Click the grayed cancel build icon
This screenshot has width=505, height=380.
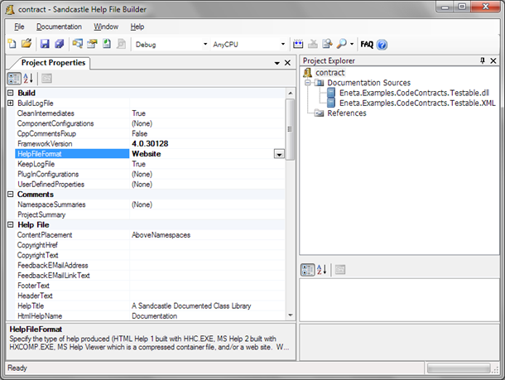pyautogui.click(x=312, y=44)
